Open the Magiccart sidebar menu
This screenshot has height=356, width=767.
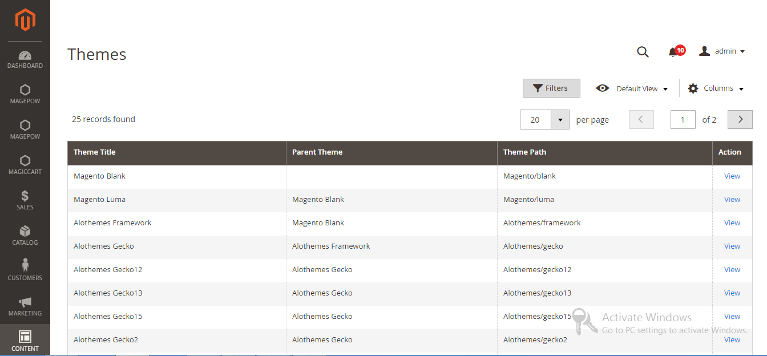tap(25, 165)
